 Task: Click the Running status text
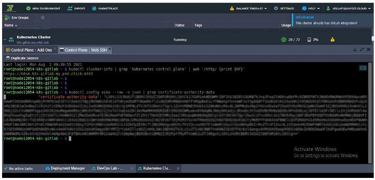pyautogui.click(x=180, y=40)
